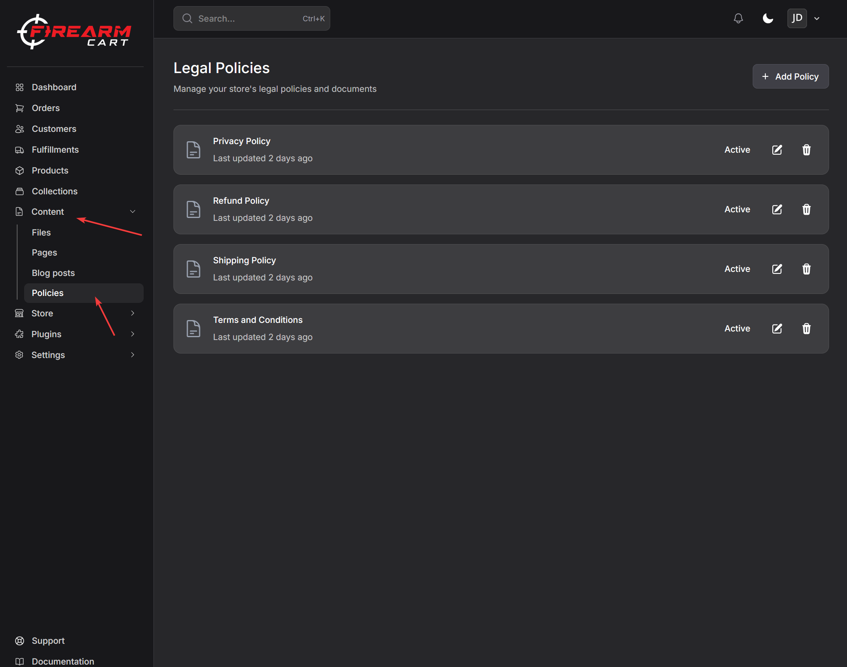Viewport: 847px width, 667px height.
Task: Click the Fulfillments truck icon
Action: pyautogui.click(x=20, y=150)
